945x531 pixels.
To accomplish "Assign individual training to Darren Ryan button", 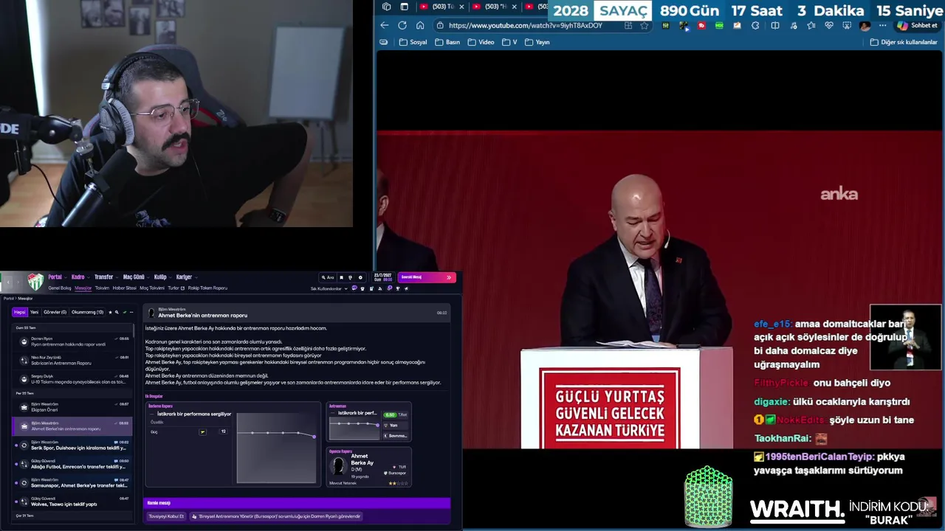I will (x=276, y=516).
